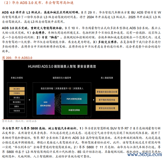Click the HUAWEI ADS 3.0 diagram title
Image resolution: width=164 pixels, height=159 pixels.
[x=62, y=66]
